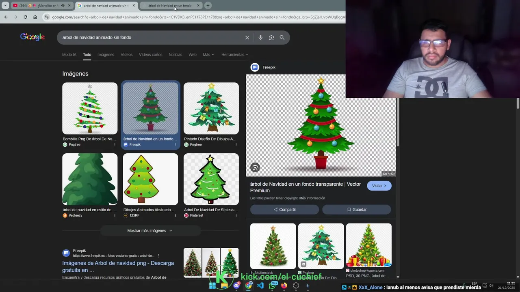Clear the search box text
This screenshot has width=520, height=292.
pos(247,37)
